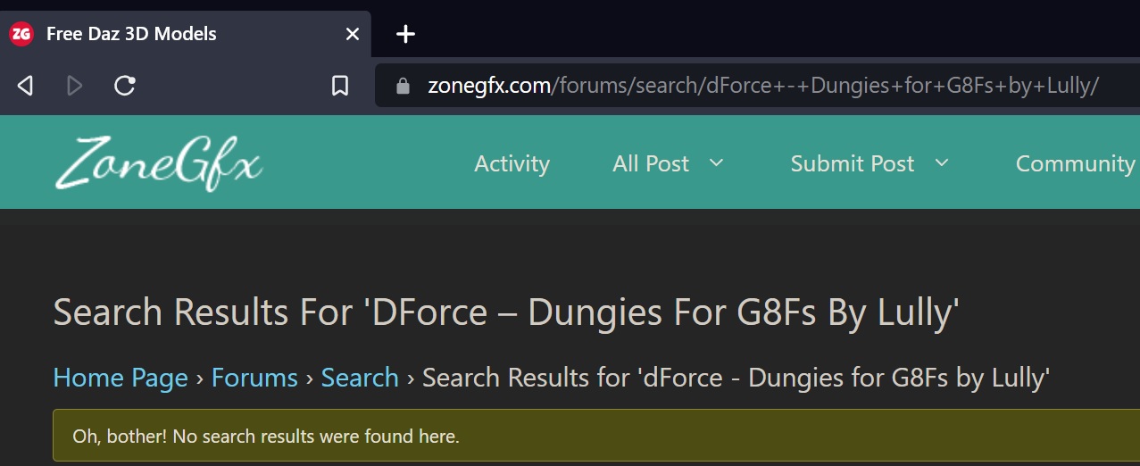This screenshot has height=466, width=1140.
Task: Close the Free Daz 3D Models tab
Action: (x=353, y=34)
